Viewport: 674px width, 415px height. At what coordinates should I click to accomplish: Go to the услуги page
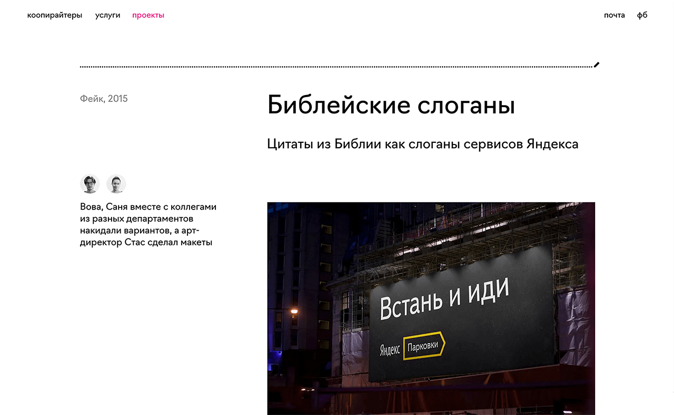[x=107, y=15]
